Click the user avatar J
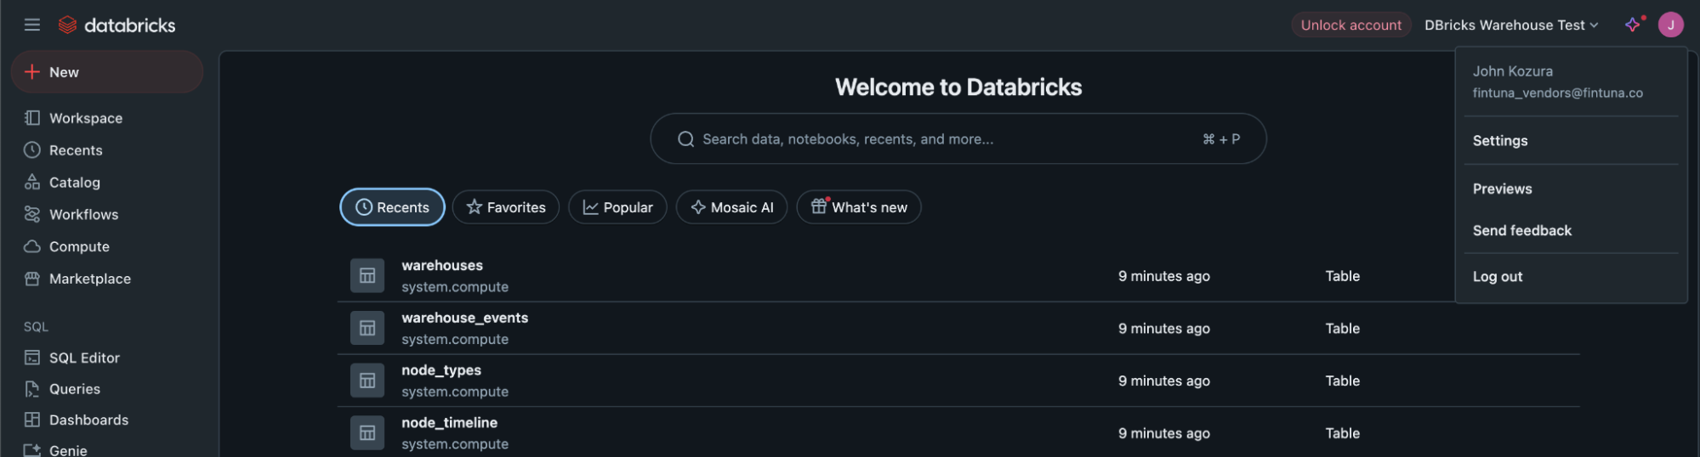Screen dimensions: 1700x457 pos(1671,25)
